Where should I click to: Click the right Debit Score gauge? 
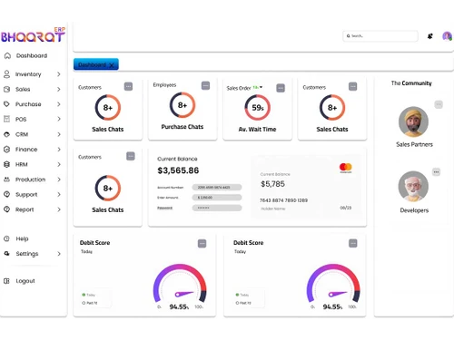(x=333, y=284)
